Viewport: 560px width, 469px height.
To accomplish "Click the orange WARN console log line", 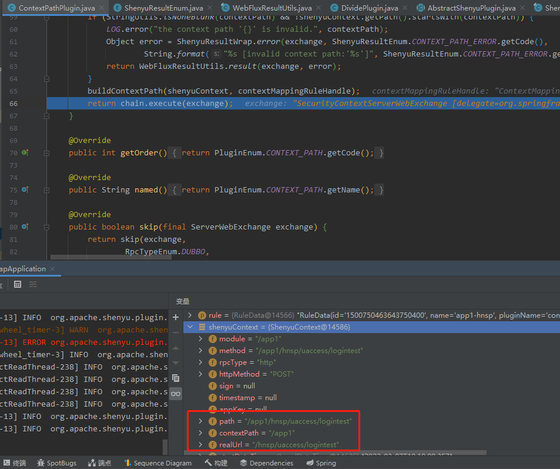I will click(83, 330).
